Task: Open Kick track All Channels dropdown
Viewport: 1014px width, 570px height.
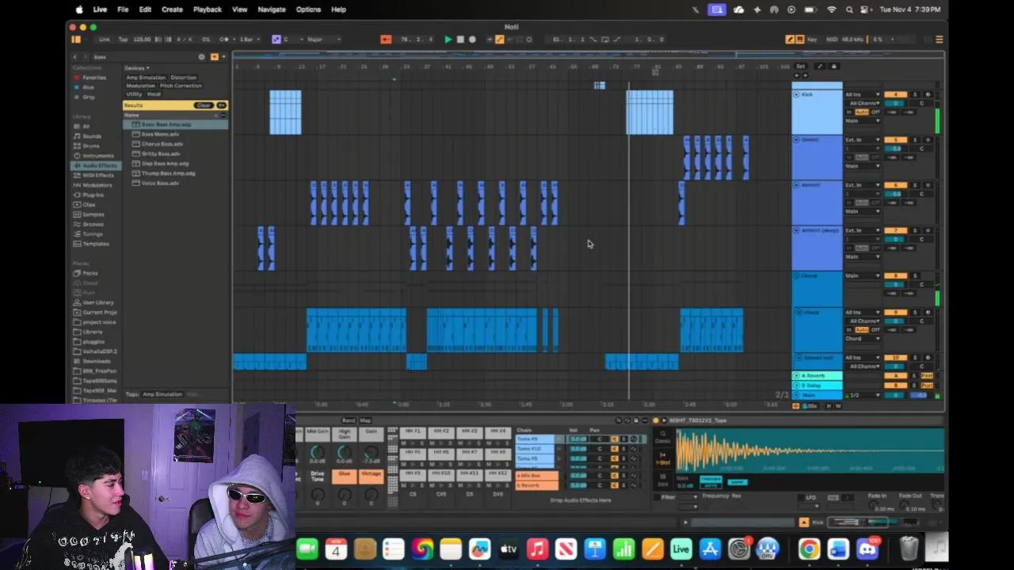Action: pyautogui.click(x=863, y=104)
